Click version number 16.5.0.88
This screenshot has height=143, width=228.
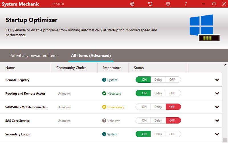[x=58, y=4]
